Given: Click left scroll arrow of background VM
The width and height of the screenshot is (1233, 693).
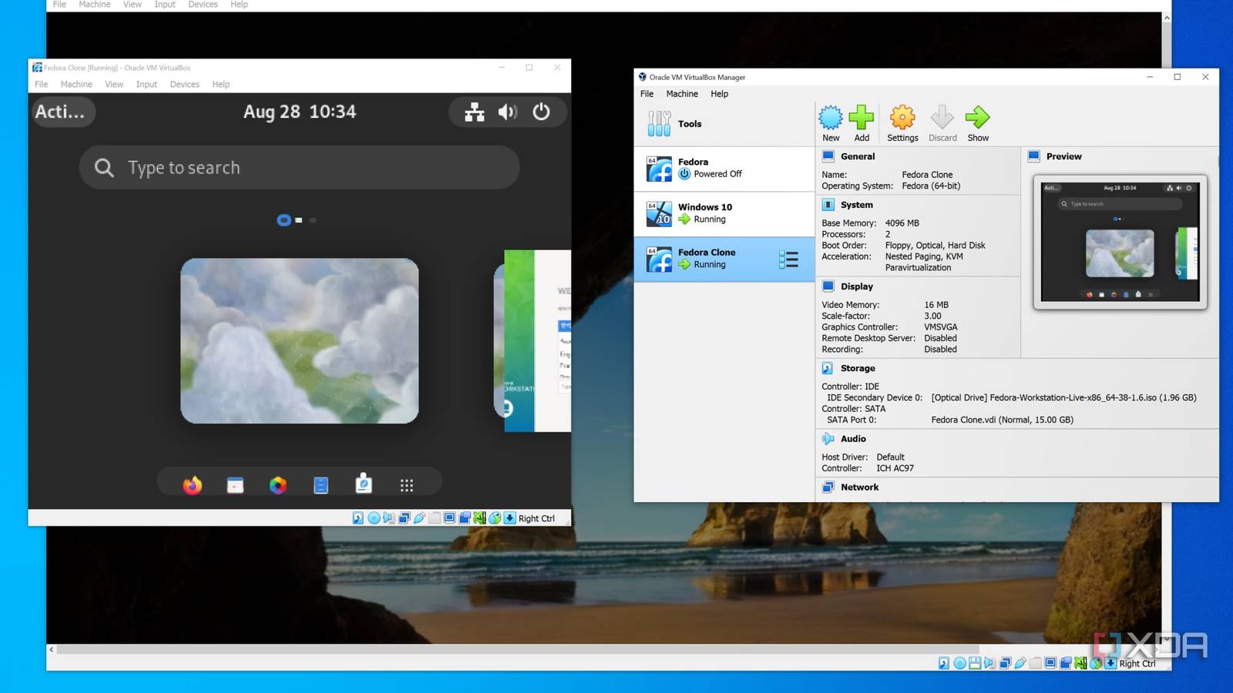Looking at the screenshot, I should pyautogui.click(x=52, y=649).
